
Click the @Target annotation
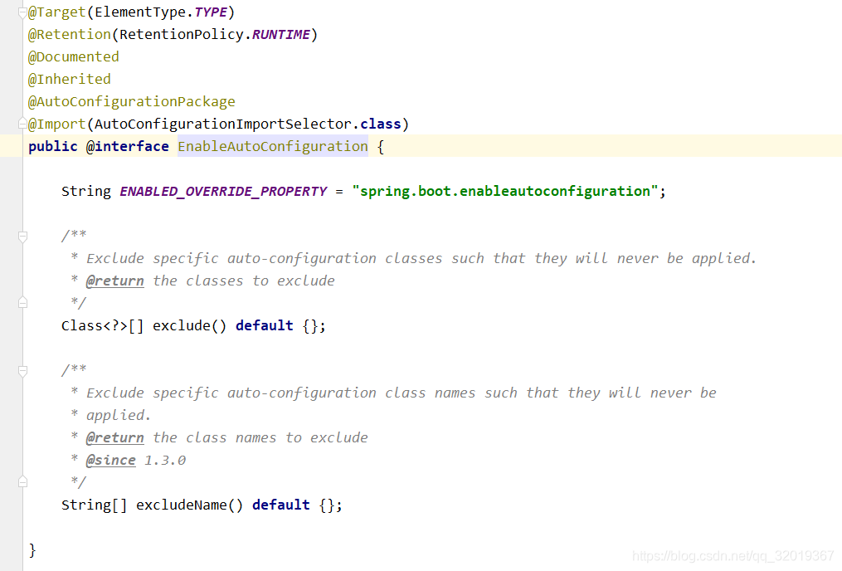pyautogui.click(x=57, y=12)
